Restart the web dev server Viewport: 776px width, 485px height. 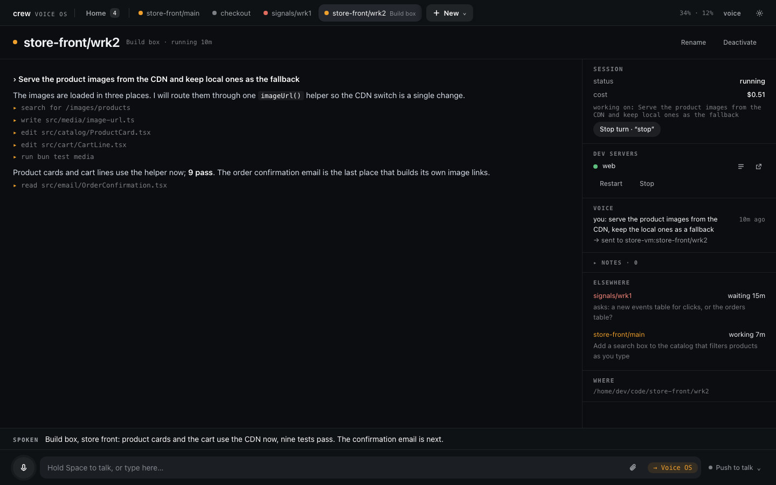[611, 184]
